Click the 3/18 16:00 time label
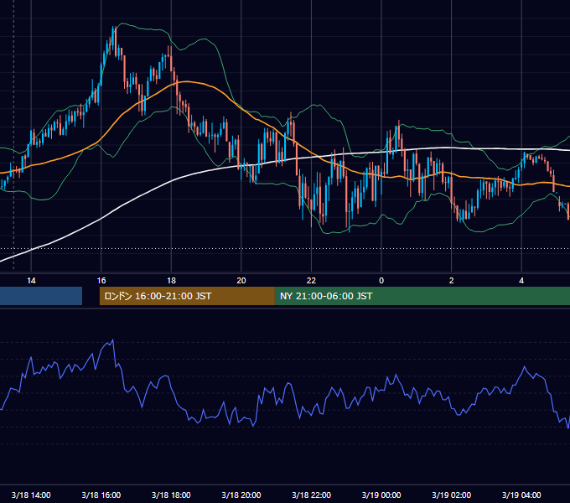 tap(101, 495)
